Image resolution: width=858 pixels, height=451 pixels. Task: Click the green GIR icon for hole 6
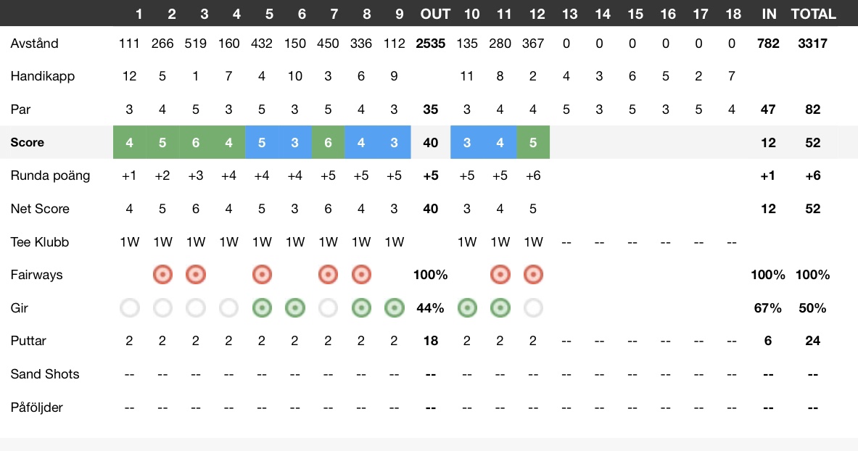(x=295, y=308)
